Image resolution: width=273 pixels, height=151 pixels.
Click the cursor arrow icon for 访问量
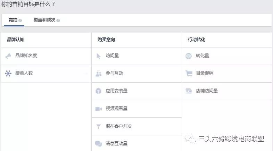tap(98, 56)
